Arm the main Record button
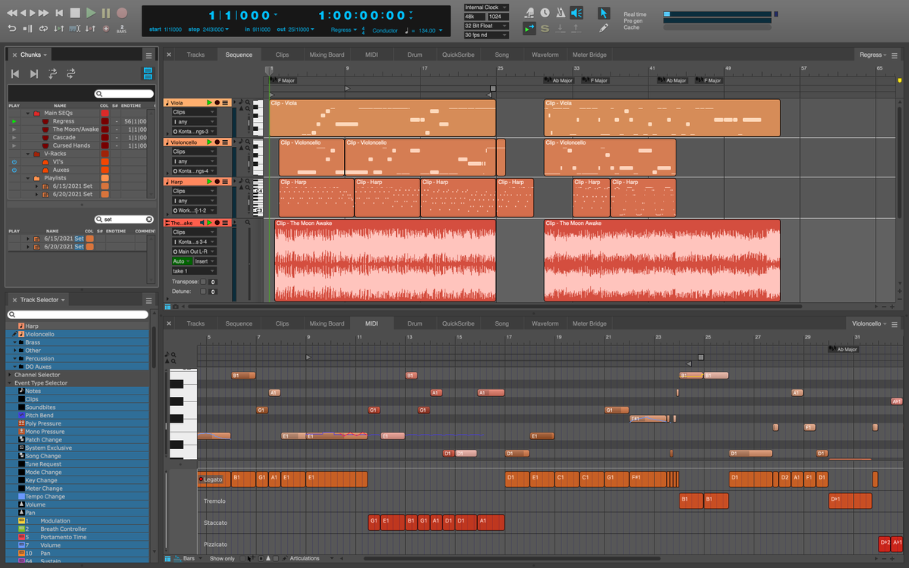The height and width of the screenshot is (568, 909). (122, 13)
